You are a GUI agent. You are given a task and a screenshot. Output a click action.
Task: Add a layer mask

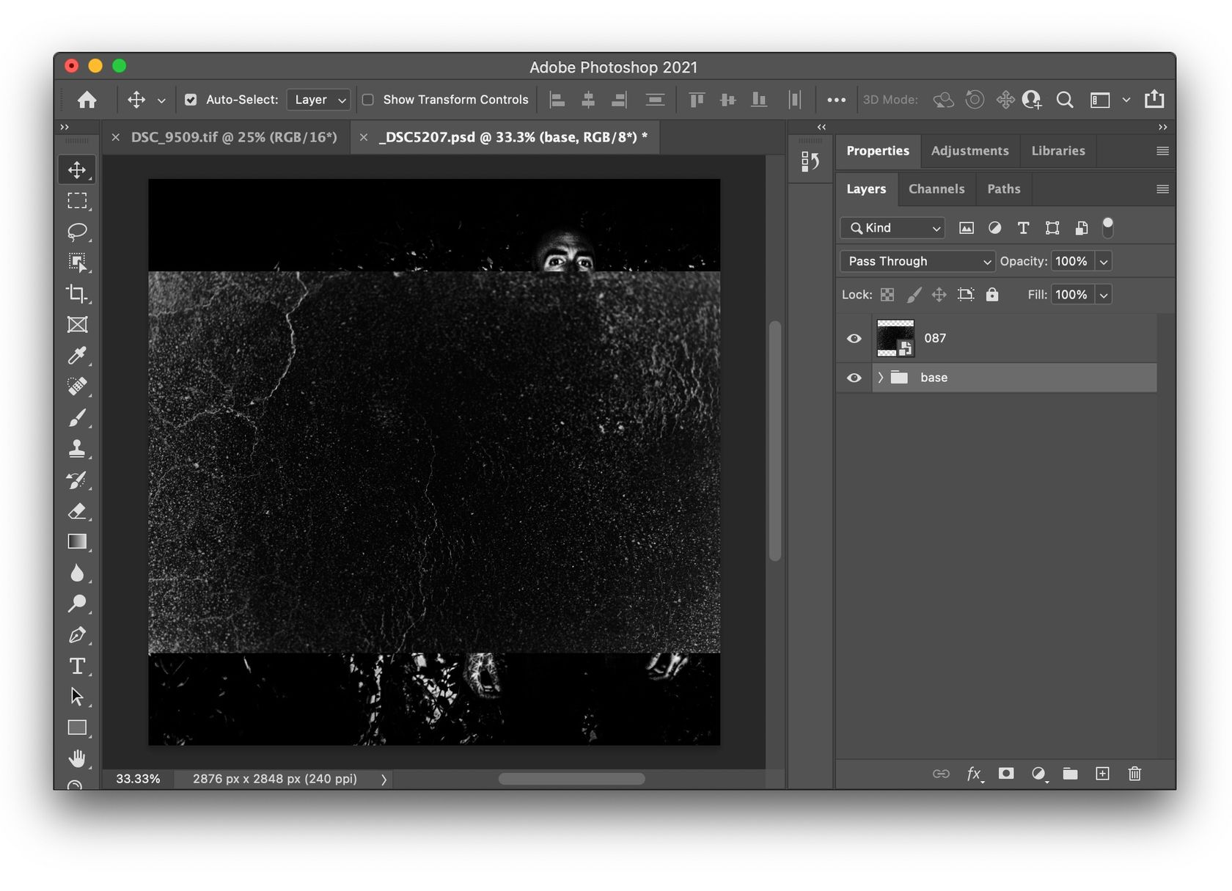1006,774
